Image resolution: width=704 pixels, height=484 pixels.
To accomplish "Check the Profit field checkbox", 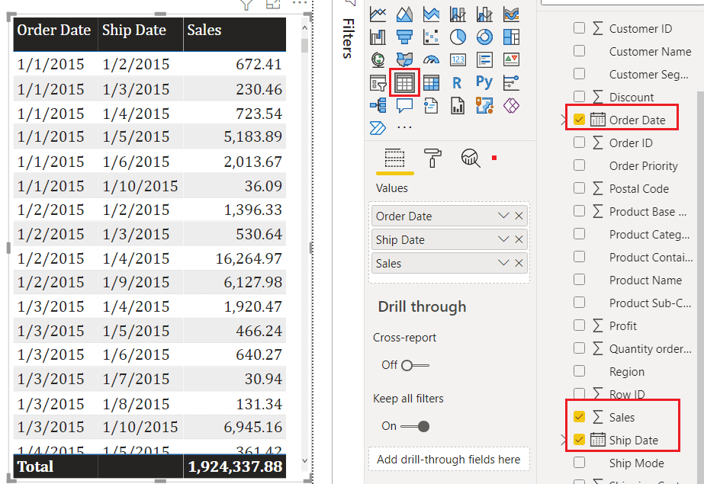I will pos(579,325).
